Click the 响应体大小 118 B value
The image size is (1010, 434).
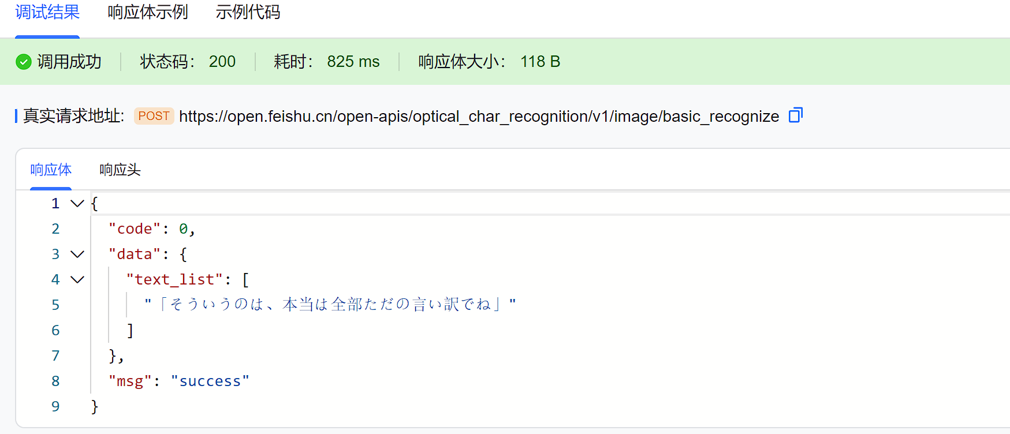click(541, 62)
